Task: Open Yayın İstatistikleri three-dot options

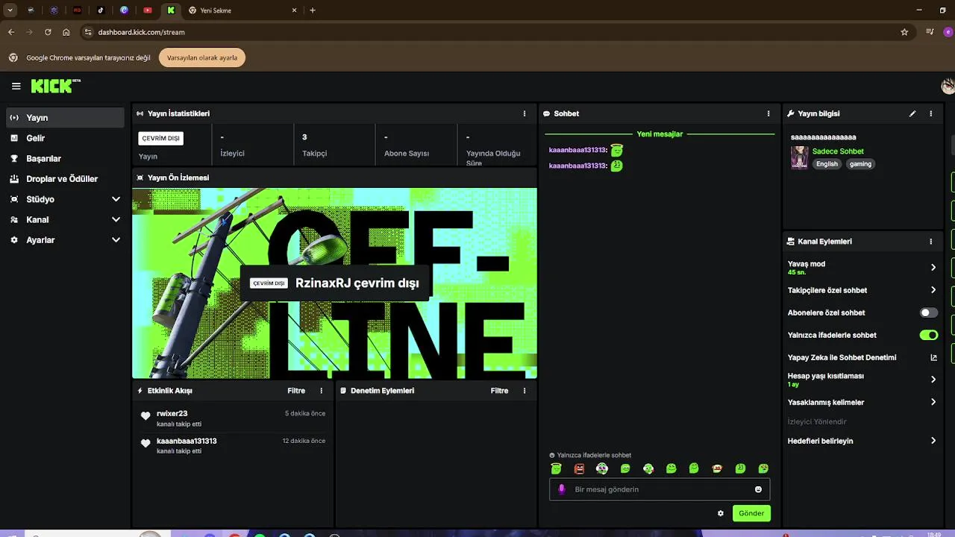Action: point(525,113)
